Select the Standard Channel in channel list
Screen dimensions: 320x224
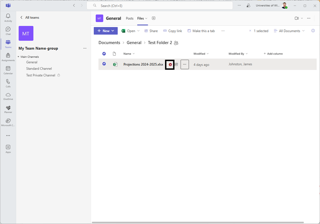[39, 69]
